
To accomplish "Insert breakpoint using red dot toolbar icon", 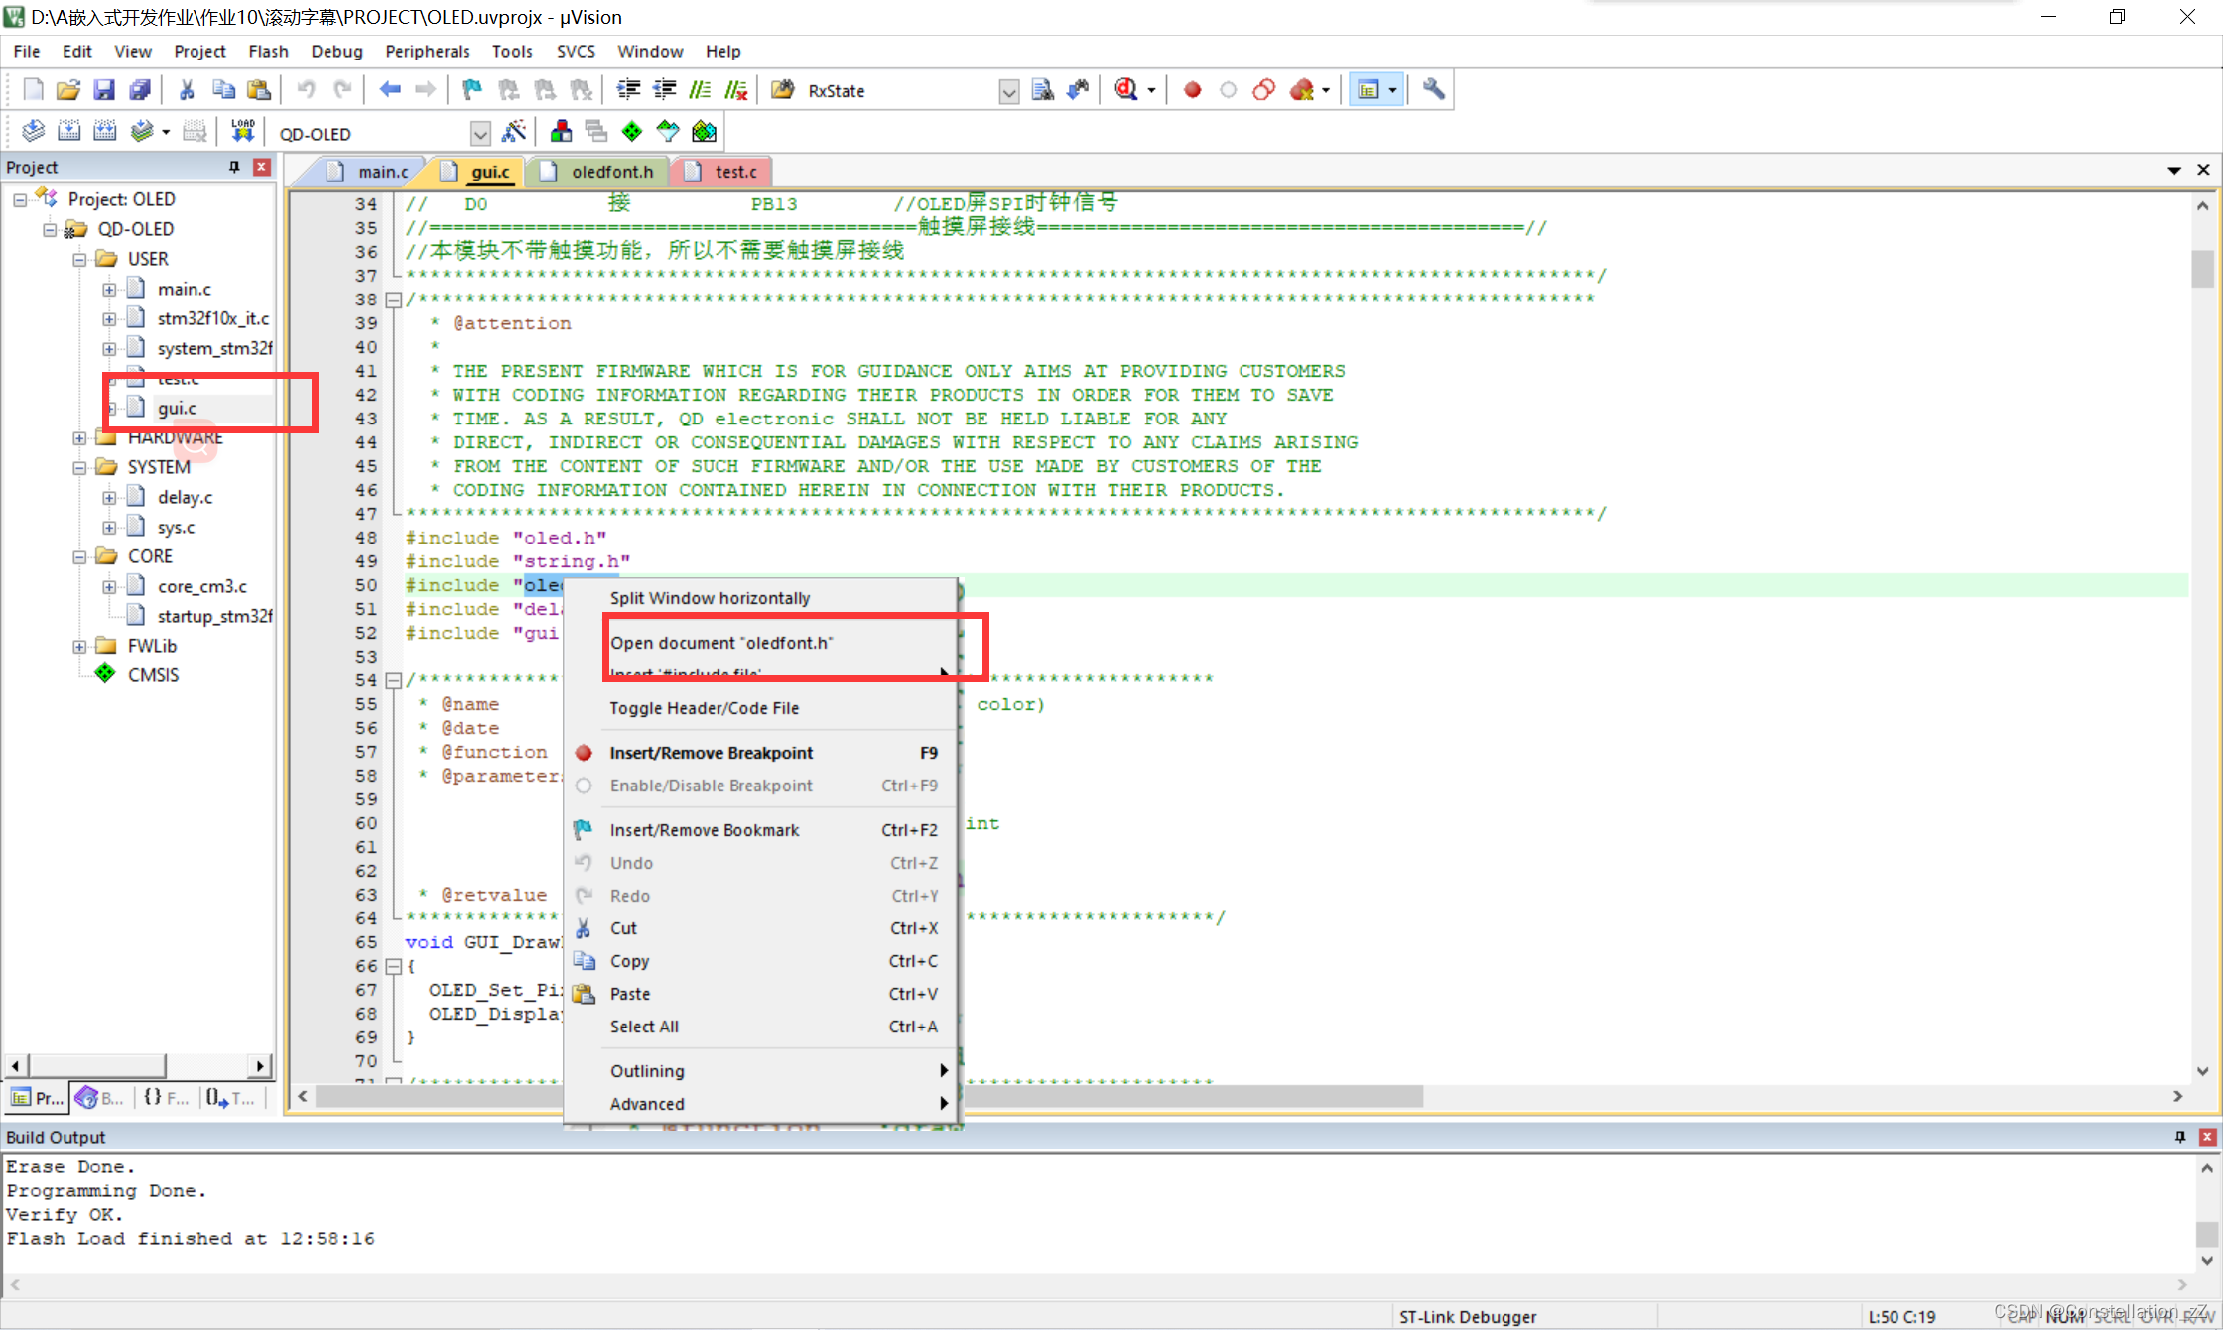I will (1192, 90).
